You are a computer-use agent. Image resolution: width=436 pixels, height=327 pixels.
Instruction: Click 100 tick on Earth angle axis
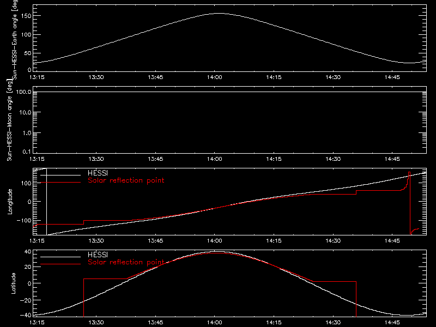(x=27, y=34)
